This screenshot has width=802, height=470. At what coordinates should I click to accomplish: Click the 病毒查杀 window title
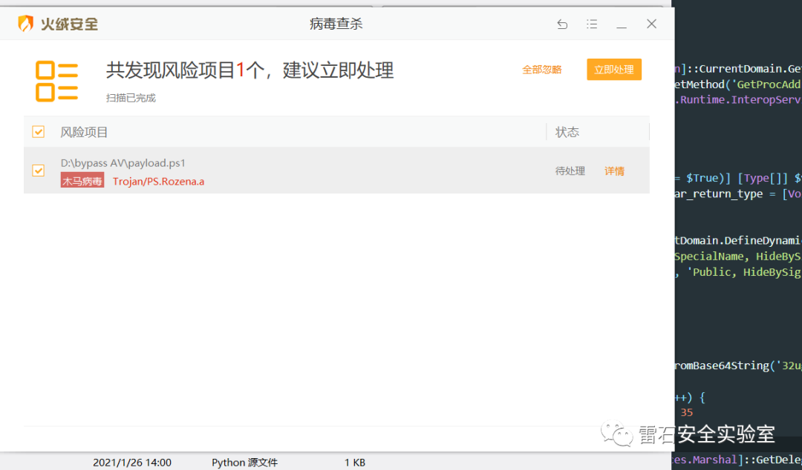click(x=336, y=24)
